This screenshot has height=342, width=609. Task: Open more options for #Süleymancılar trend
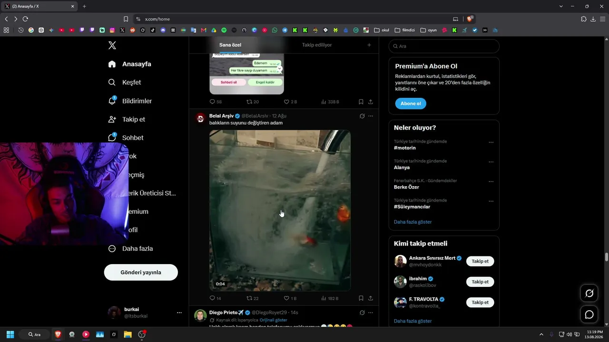[491, 201]
